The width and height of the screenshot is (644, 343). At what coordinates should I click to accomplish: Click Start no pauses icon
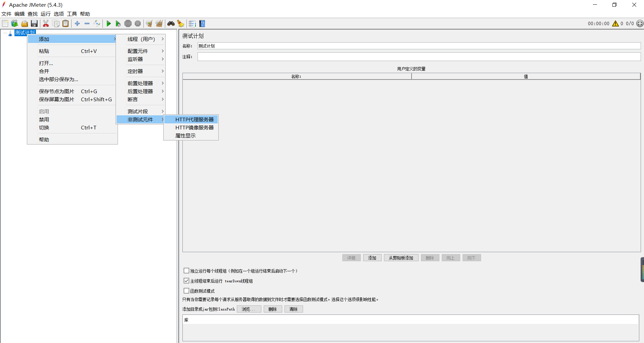118,23
